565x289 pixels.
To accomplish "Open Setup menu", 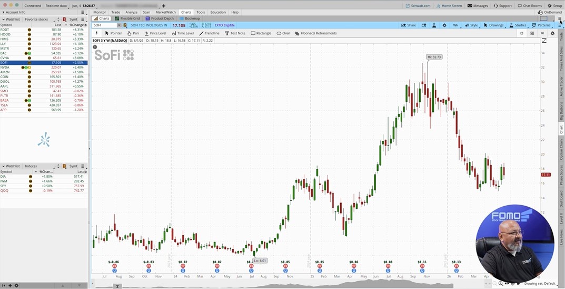I will click(x=554, y=6).
